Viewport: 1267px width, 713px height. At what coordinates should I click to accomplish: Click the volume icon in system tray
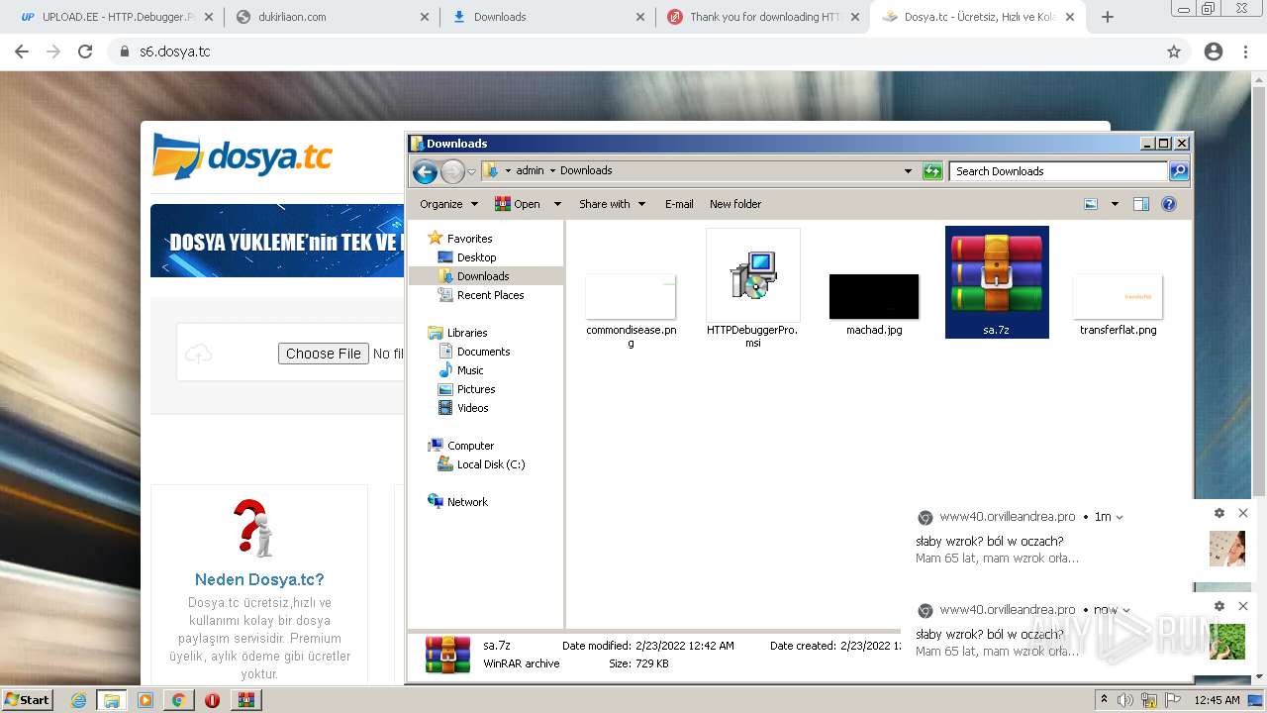pos(1125,700)
